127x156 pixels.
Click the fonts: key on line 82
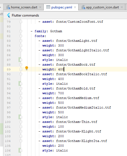pos(40,36)
